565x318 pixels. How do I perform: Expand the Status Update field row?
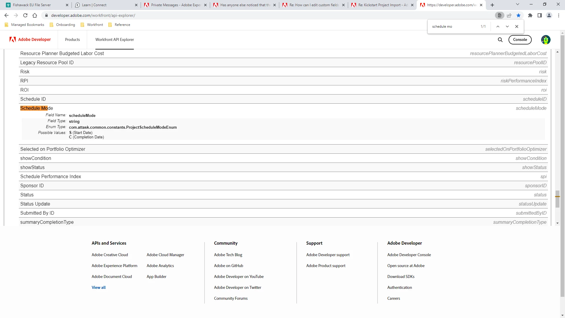pos(35,204)
